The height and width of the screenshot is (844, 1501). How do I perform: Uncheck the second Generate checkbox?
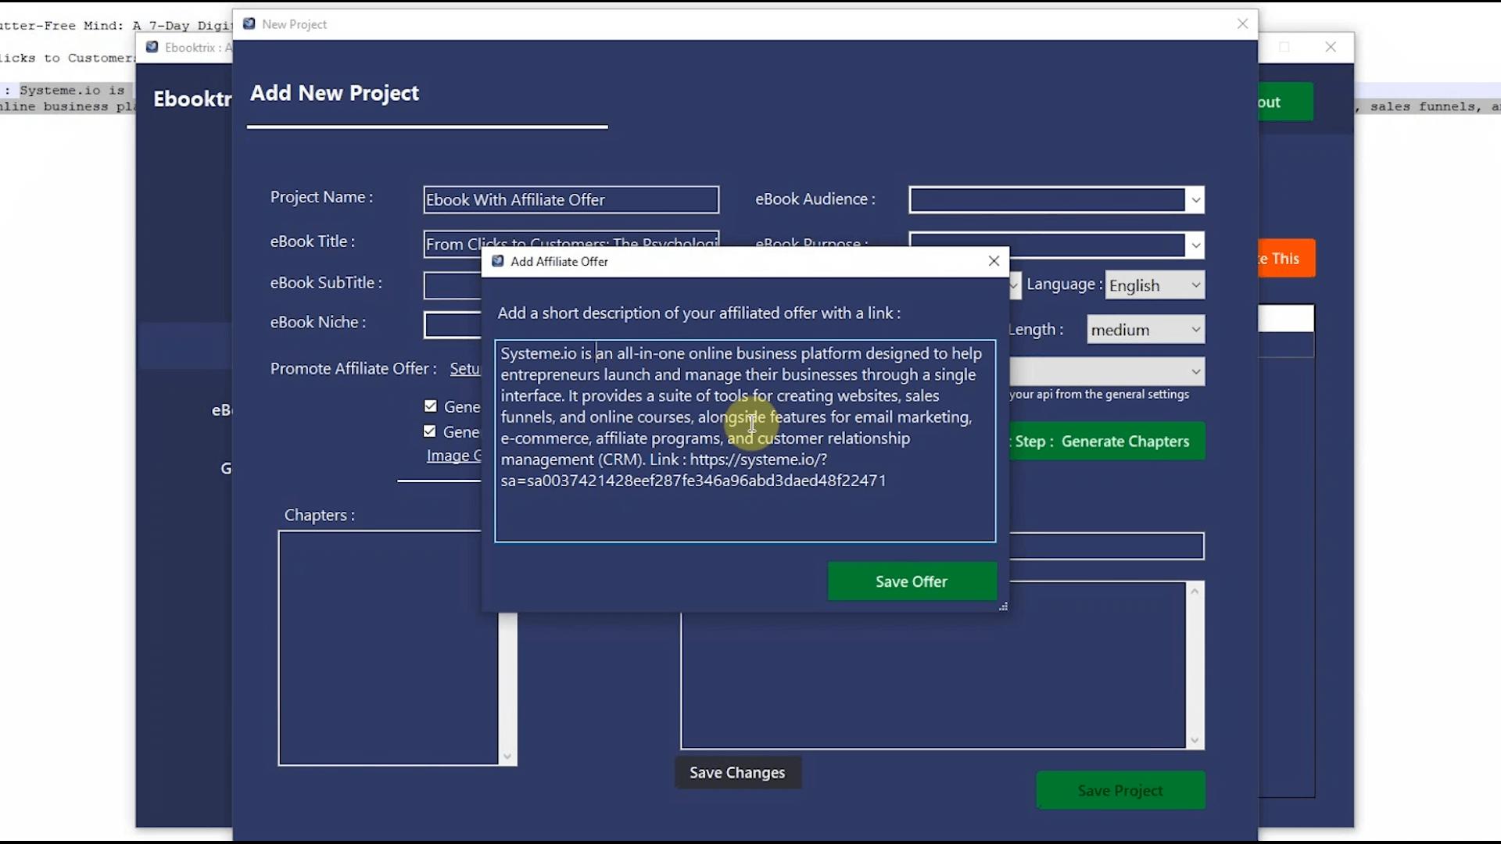[430, 431]
